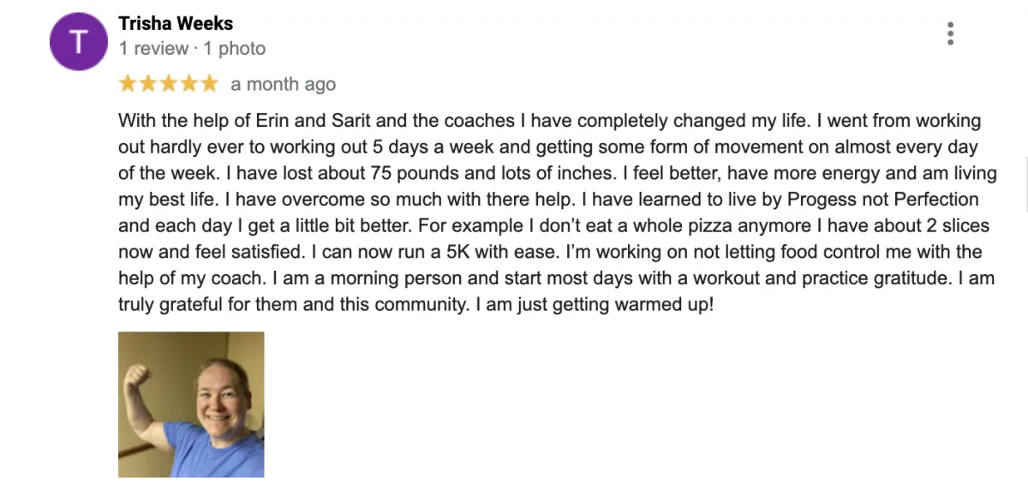
Task: Click the "1 photo" count text
Action: click(x=235, y=49)
